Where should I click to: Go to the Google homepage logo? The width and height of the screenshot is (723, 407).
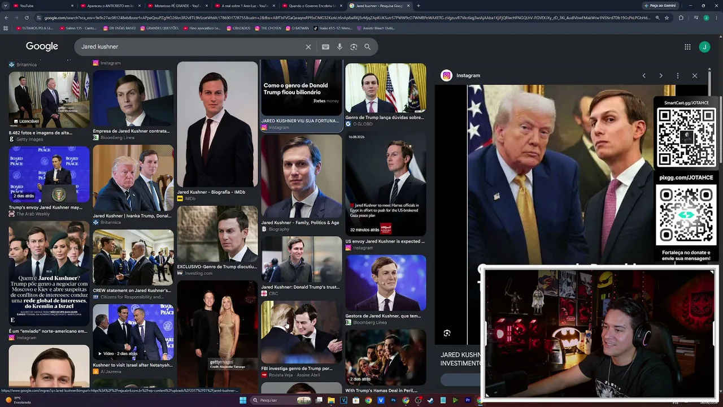point(42,46)
